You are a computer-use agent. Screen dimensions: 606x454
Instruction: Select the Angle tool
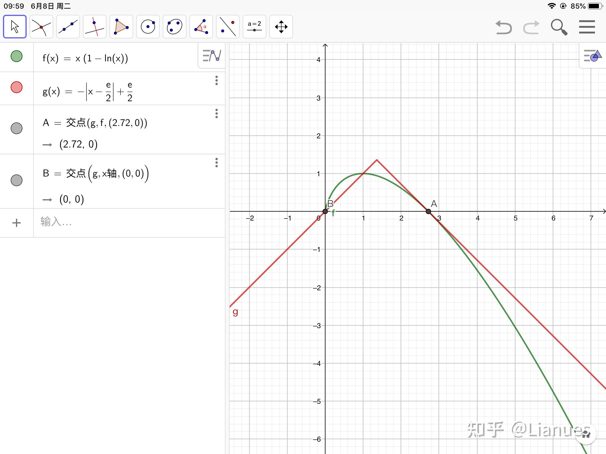point(201,27)
